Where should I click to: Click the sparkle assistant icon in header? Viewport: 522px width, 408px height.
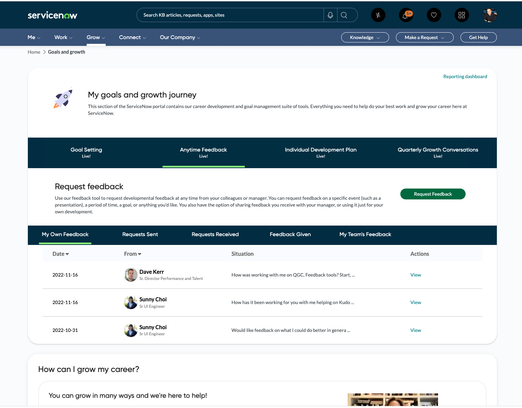click(378, 15)
